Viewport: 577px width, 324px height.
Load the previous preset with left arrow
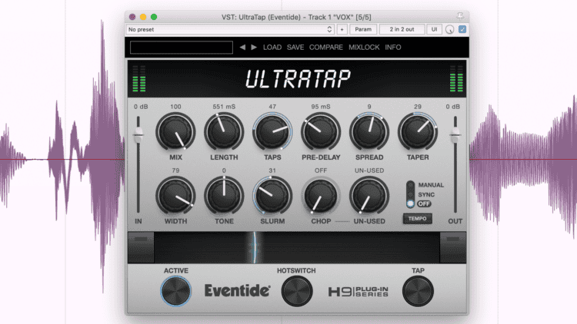coord(242,48)
